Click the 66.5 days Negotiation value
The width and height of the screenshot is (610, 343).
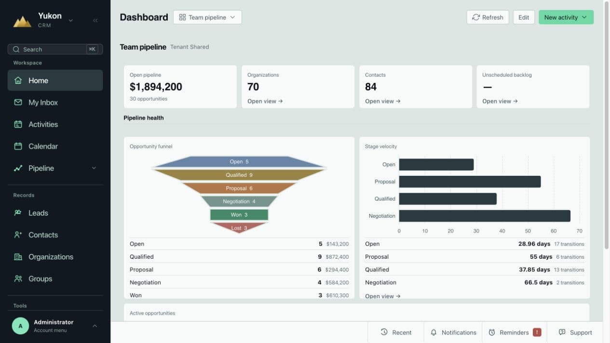(539, 282)
